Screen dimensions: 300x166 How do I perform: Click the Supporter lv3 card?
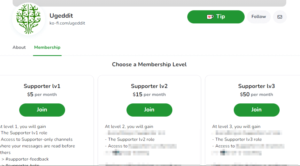(x=256, y=120)
